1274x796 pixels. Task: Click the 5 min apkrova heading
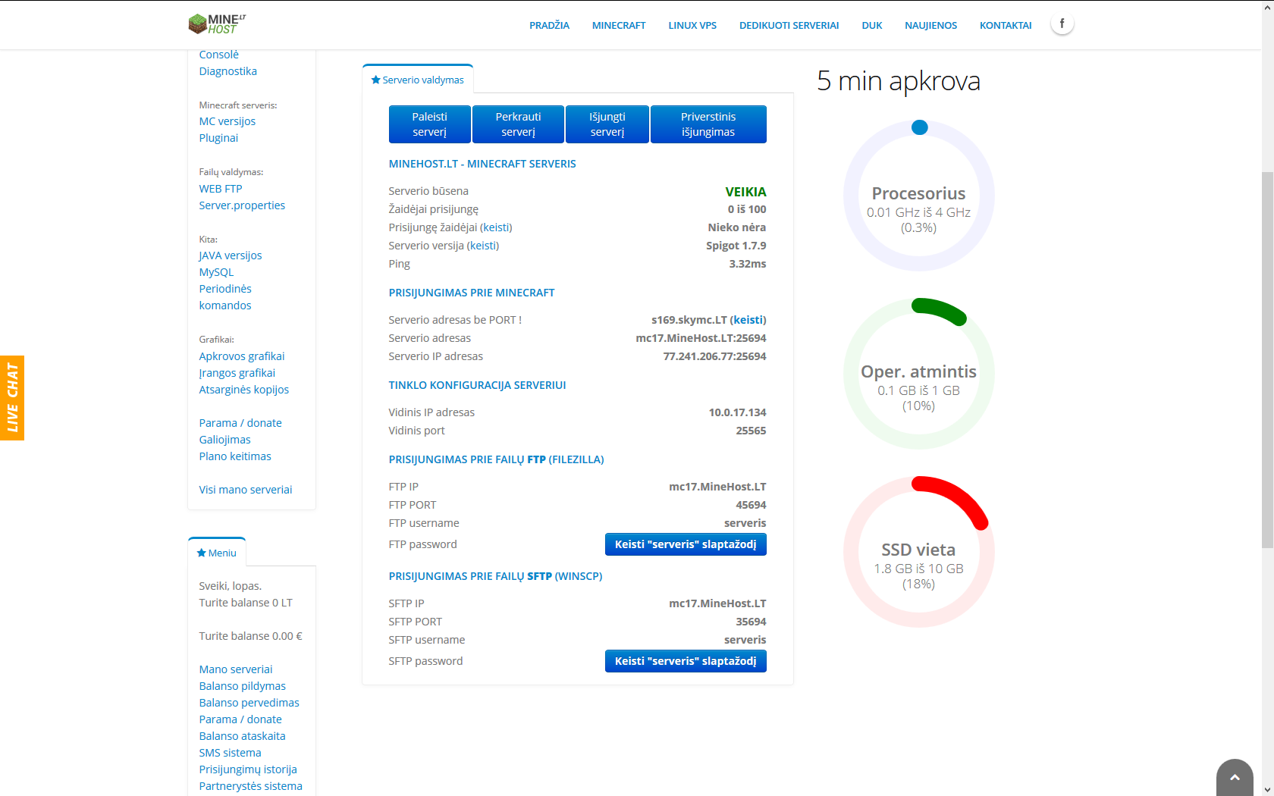pyautogui.click(x=899, y=80)
